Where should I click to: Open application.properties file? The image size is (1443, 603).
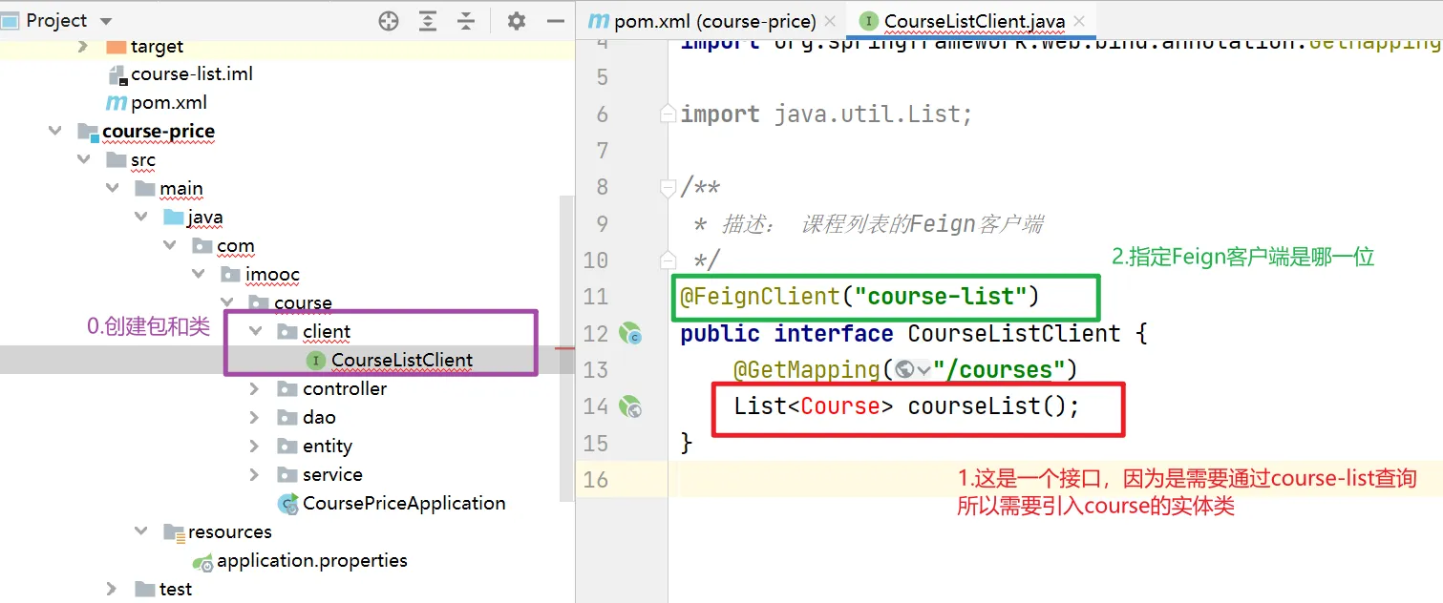pyautogui.click(x=312, y=560)
